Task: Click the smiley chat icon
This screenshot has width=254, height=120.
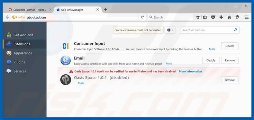Action: 238,17
